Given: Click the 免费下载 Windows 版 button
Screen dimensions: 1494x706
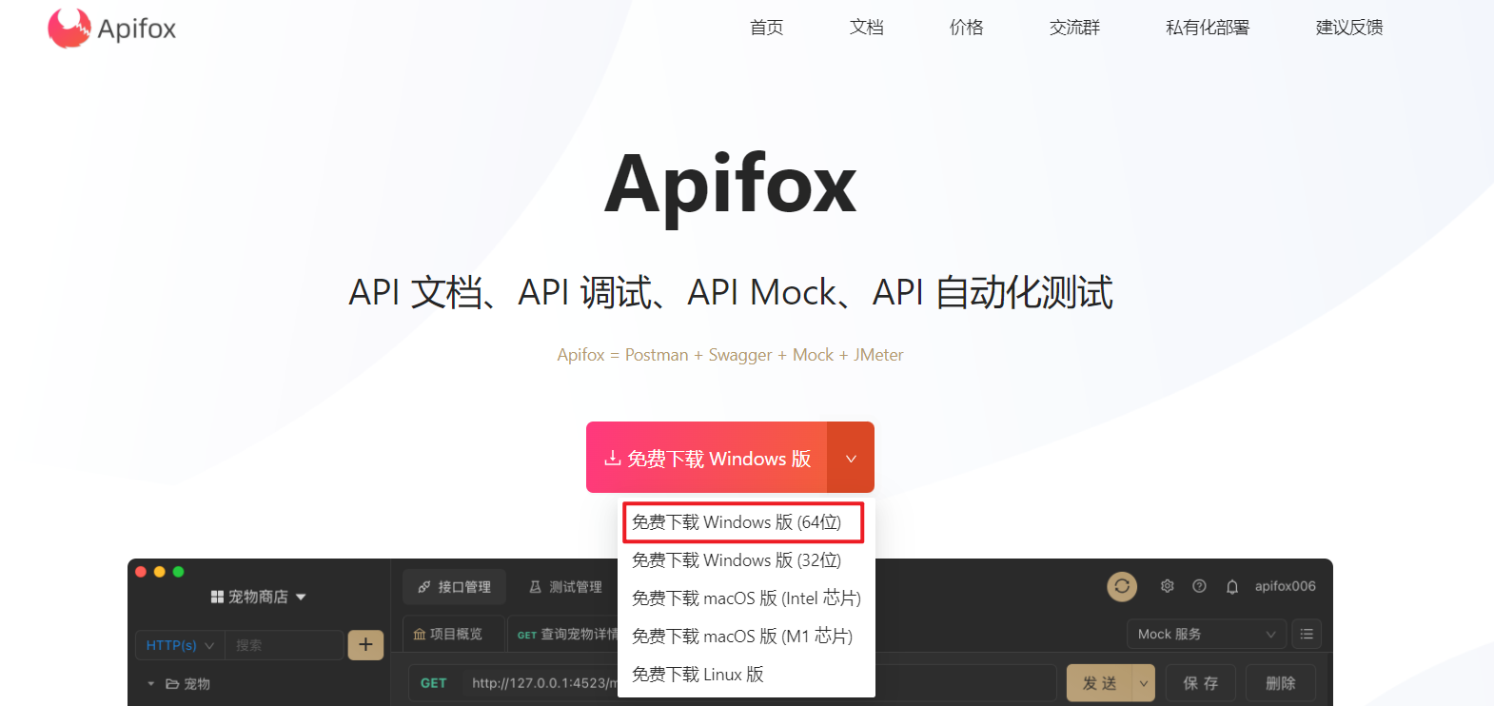Looking at the screenshot, I should [707, 458].
